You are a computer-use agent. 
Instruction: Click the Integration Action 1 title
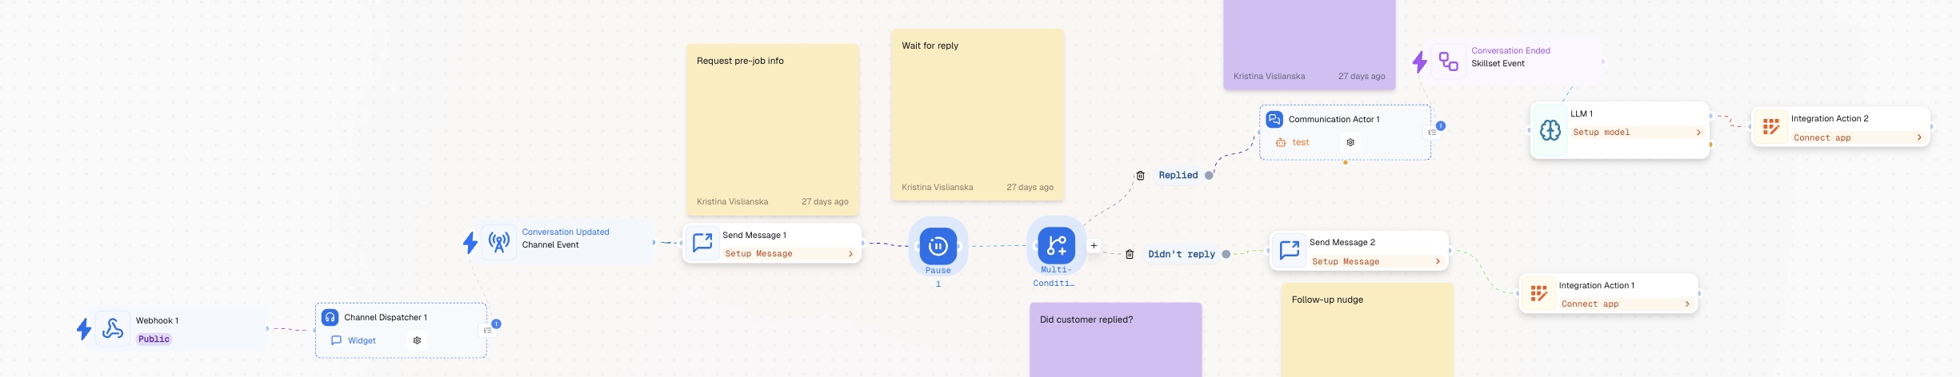[1596, 285]
